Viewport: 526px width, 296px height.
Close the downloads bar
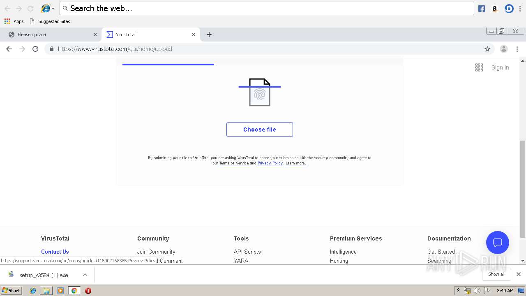point(519,274)
